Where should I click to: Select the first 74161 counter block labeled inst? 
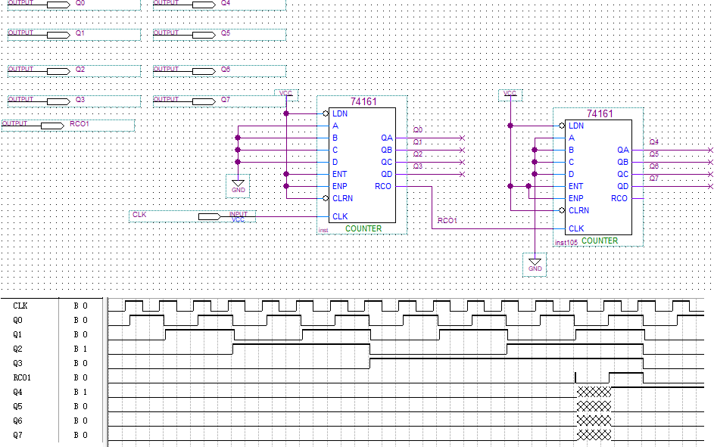(362, 165)
